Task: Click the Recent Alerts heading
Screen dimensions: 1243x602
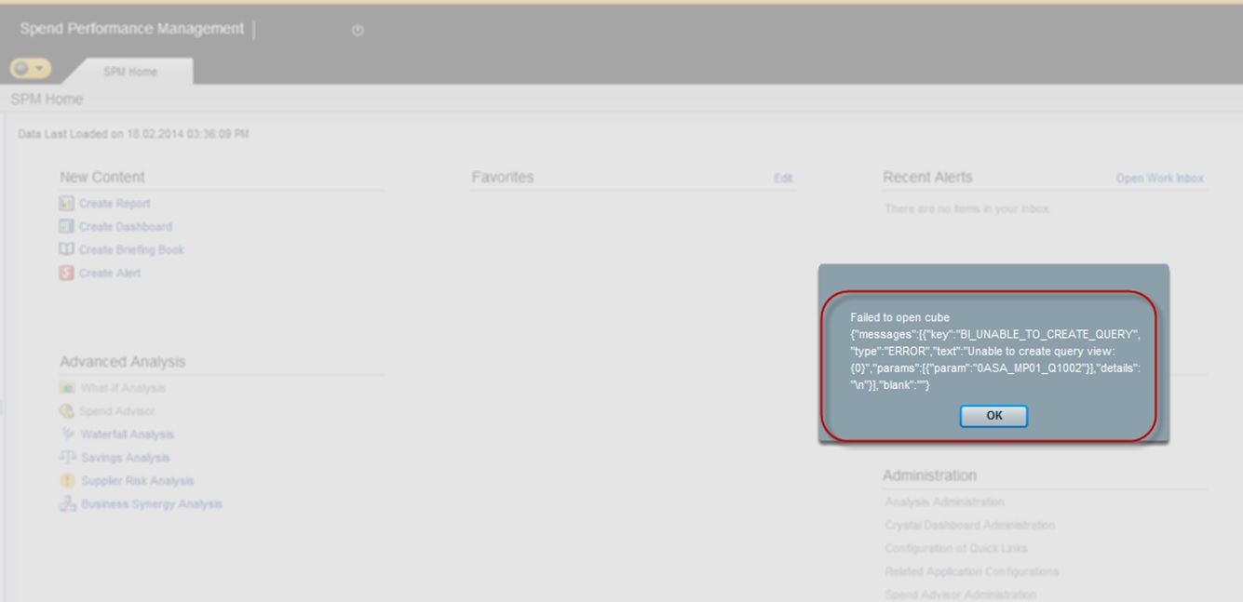Action: 927,177
